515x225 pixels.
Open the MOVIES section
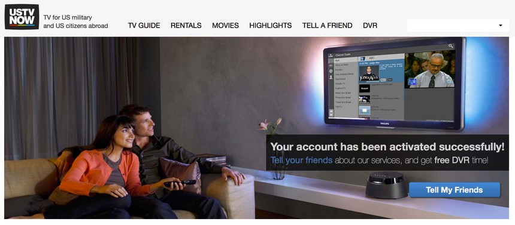[x=225, y=26]
